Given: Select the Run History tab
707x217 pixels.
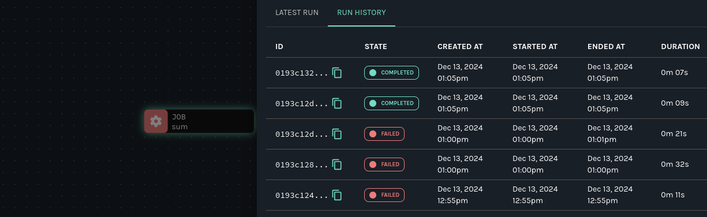Looking at the screenshot, I should tap(361, 13).
